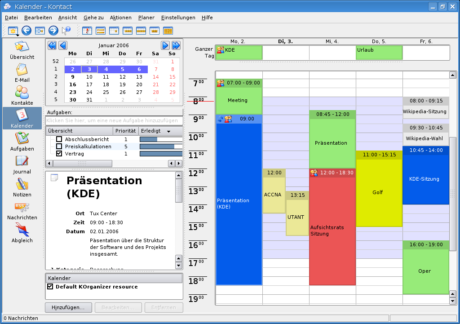Open the Aktionen menu
Image resolution: width=460 pixels, height=324 pixels.
(120, 18)
